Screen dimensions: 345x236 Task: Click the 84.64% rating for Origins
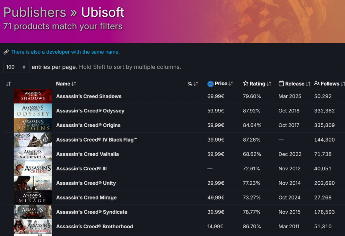(252, 125)
